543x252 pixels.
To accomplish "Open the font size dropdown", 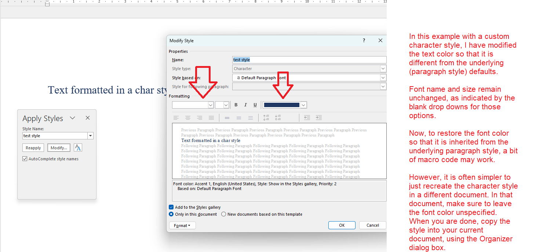I will [226, 105].
